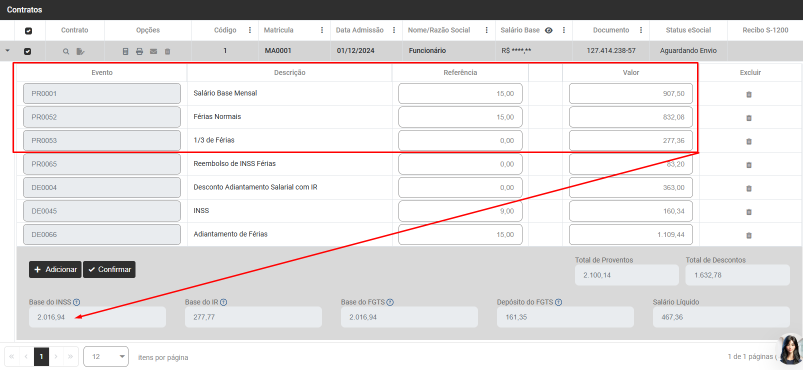The width and height of the screenshot is (803, 370).
Task: Delete the PR0001 Salário Base Mensal event
Action: (749, 94)
